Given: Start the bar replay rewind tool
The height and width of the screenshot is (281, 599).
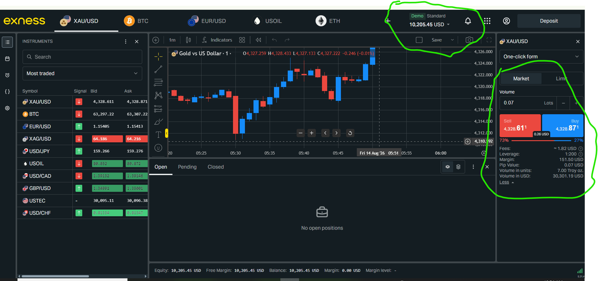Looking at the screenshot, I should (258, 40).
